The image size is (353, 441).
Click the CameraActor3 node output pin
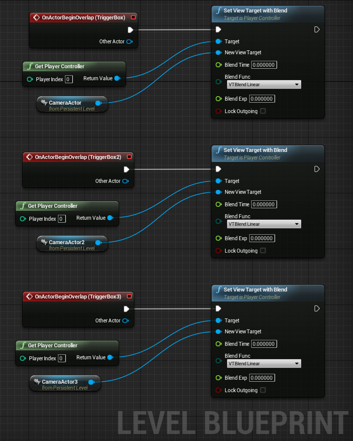pos(91,382)
